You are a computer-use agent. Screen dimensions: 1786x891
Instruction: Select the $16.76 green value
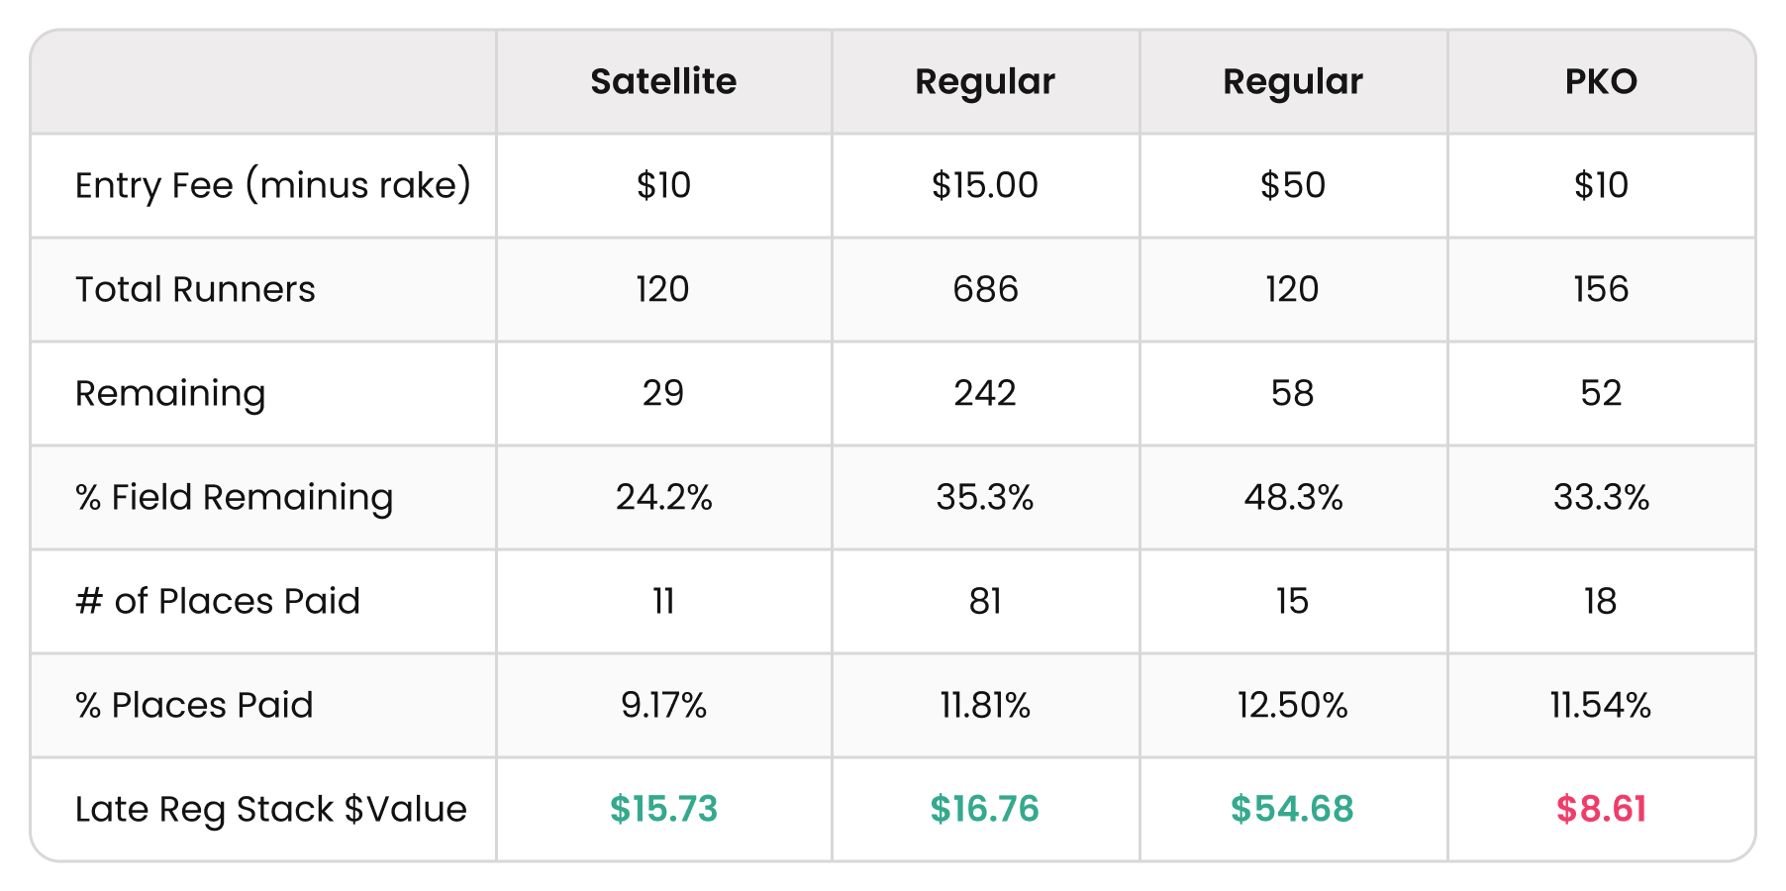click(984, 809)
